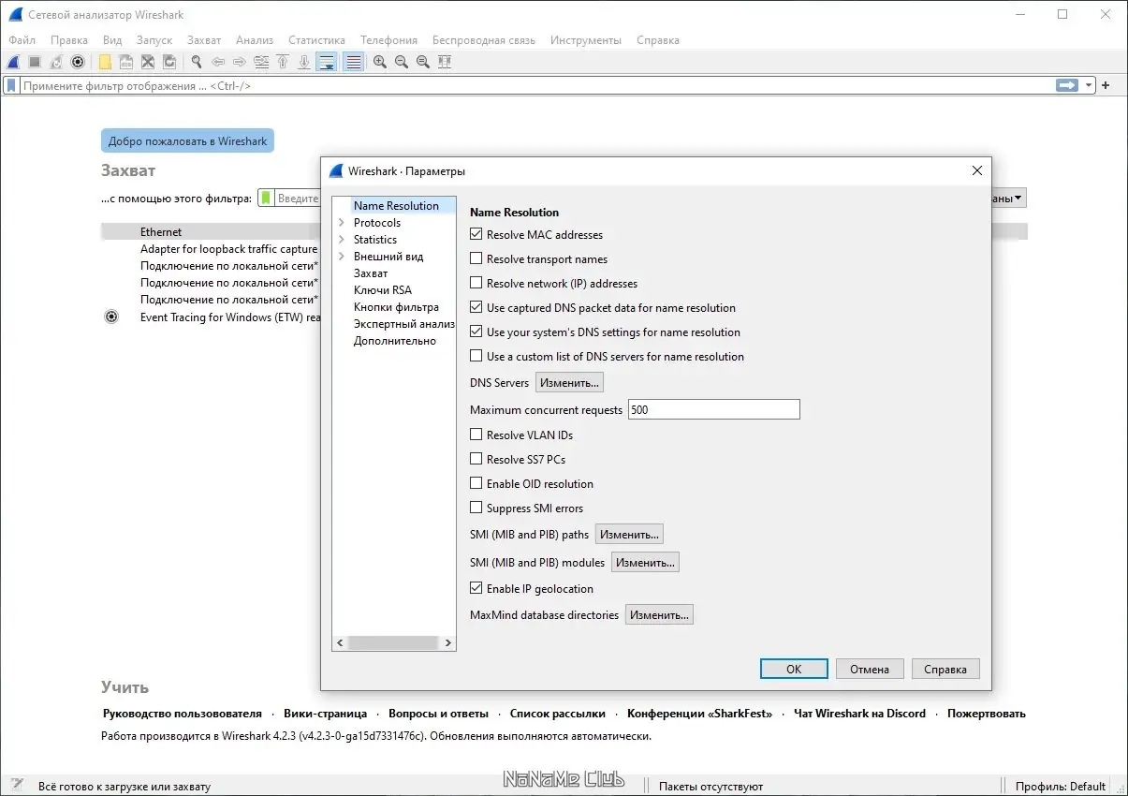Click the resize columns icon
1128x796 pixels.
click(x=445, y=62)
